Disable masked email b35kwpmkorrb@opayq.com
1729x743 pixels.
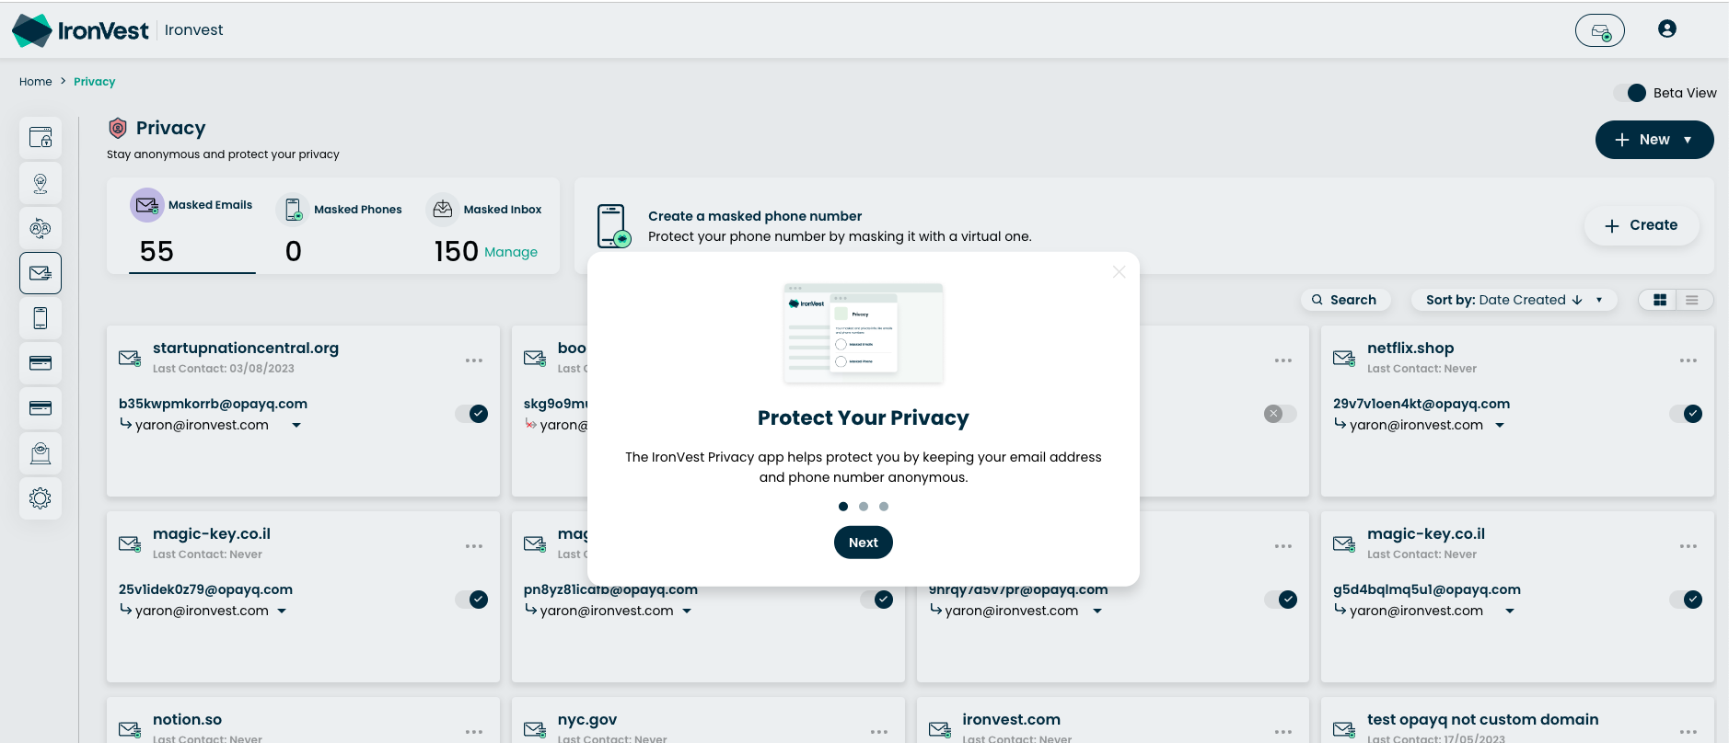(471, 414)
